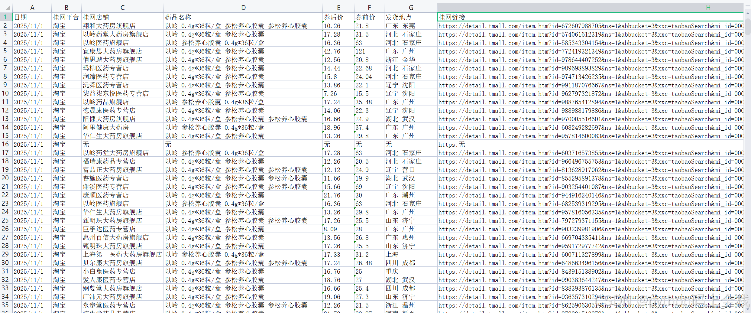Select location cell 浙江 金华

[411, 60]
